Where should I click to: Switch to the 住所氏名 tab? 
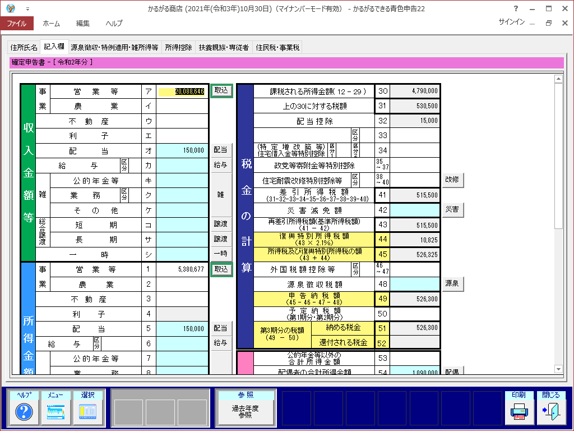click(24, 47)
